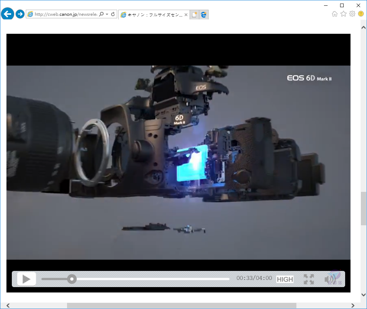Send feedback with the smiley icon
Image resolution: width=367 pixels, height=309 pixels.
(x=361, y=14)
